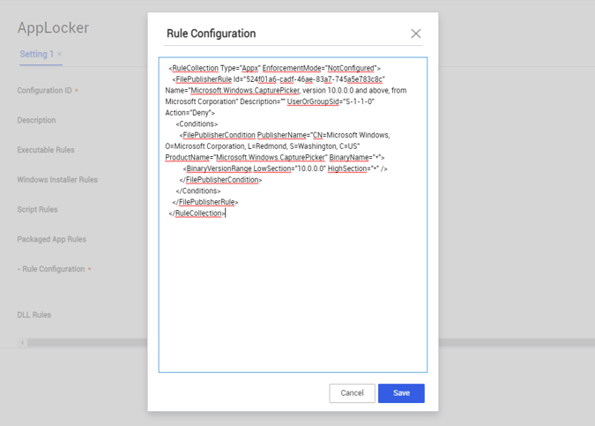
Task: Select the Windows Installer Rules setting
Action: [x=57, y=180]
